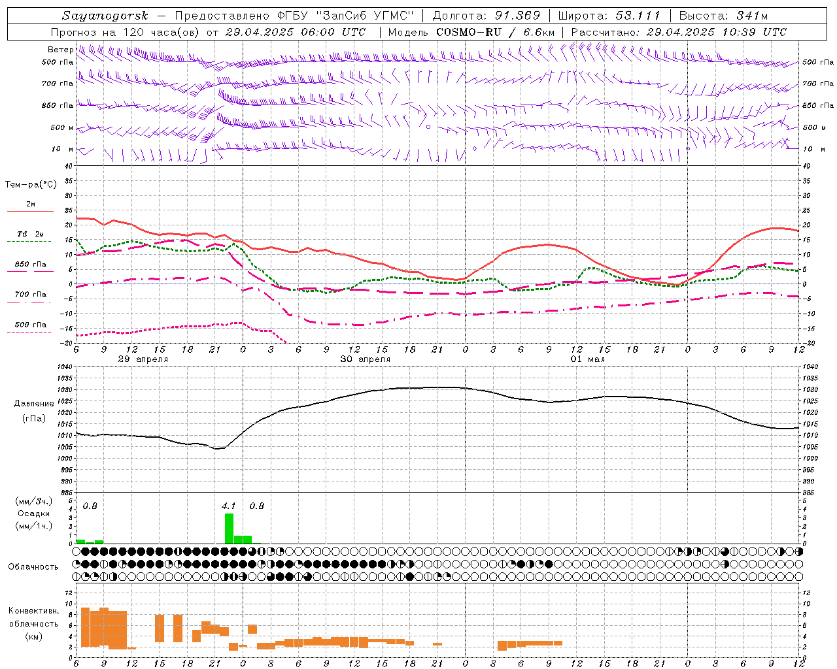This screenshot has height=669, width=837.
Task: Click the 500 гПа temperature legend entry
Action: (30, 325)
